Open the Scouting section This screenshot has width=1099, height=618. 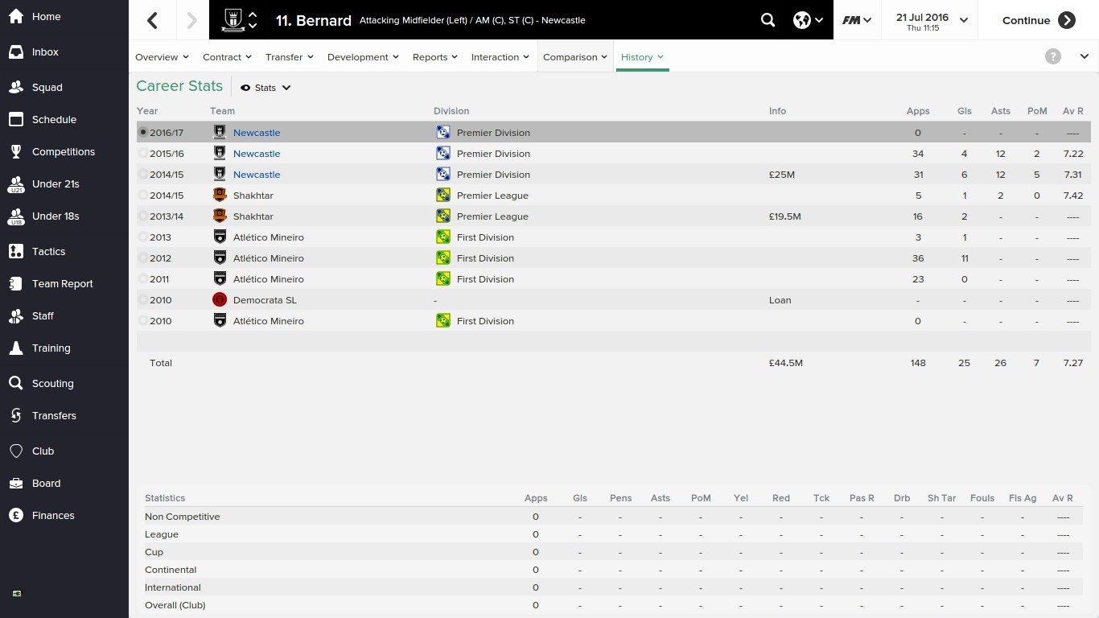pyautogui.click(x=52, y=384)
